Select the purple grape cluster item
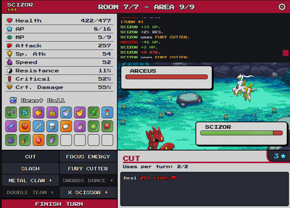This screenshot has width=290, height=208. coord(11,140)
